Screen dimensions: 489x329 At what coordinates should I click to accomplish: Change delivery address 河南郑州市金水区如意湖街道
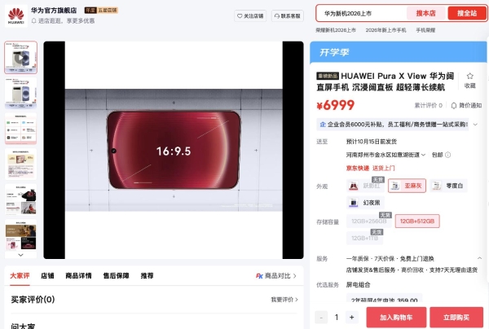pos(385,155)
